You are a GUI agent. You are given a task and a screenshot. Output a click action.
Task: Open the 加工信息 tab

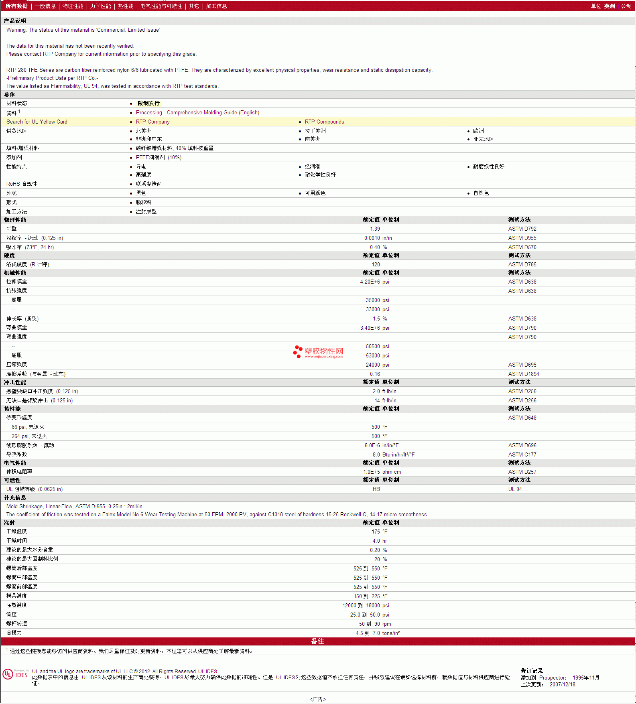[216, 6]
